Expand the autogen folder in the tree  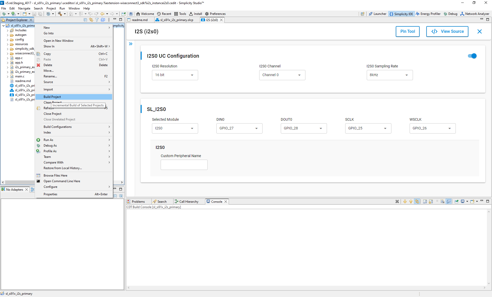[x=7, y=35]
